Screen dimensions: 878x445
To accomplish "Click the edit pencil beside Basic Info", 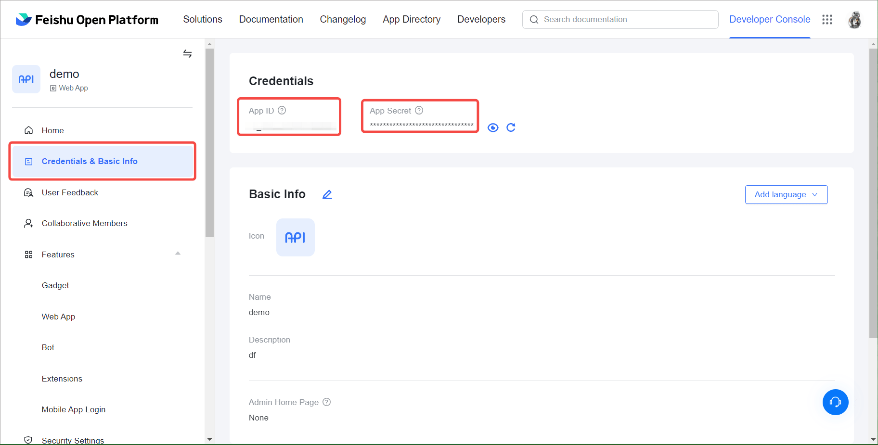I will [x=327, y=194].
